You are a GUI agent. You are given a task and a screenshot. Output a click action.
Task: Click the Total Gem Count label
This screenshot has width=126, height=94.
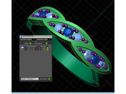point(42,39)
